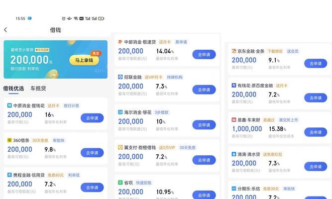Tap the 10.95% rate on 省呗
Screen dimensions: 332x199
point(165,192)
